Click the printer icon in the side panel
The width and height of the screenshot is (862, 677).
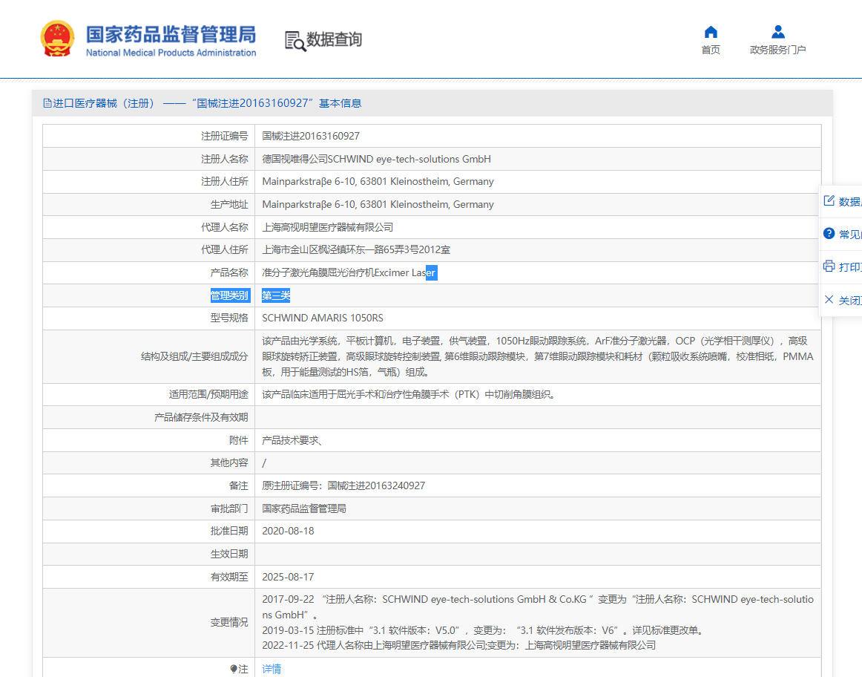pyautogui.click(x=829, y=266)
